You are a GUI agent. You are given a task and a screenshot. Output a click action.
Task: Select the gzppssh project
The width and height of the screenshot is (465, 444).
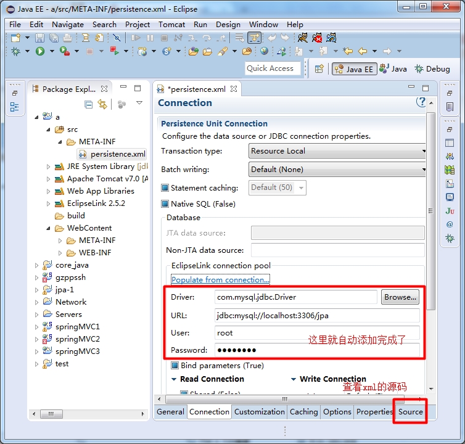click(x=64, y=277)
